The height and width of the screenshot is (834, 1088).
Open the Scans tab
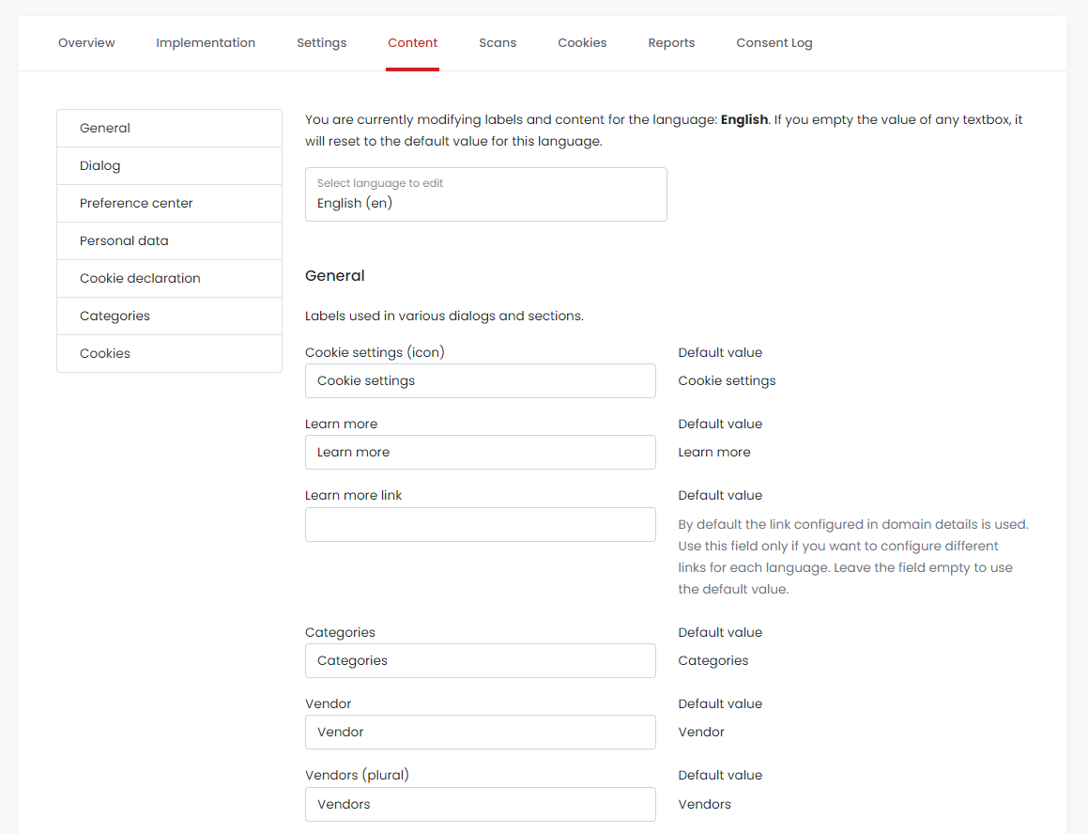pos(498,42)
